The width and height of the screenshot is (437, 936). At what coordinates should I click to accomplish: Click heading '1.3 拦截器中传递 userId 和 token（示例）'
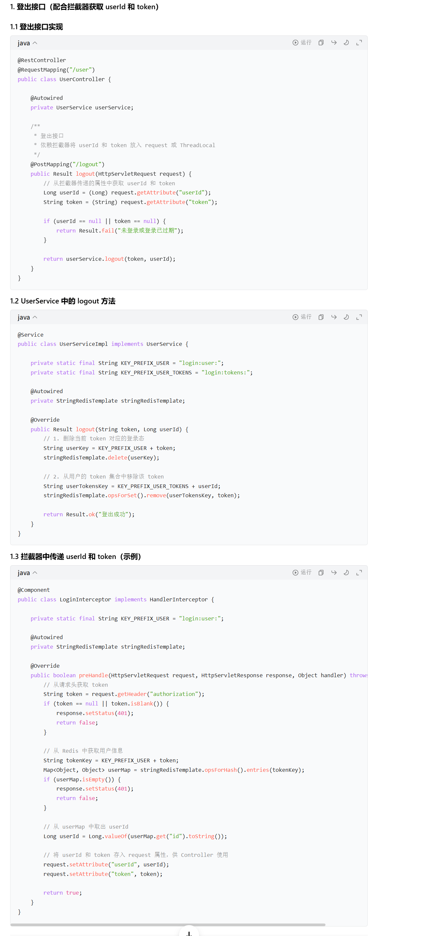[75, 556]
